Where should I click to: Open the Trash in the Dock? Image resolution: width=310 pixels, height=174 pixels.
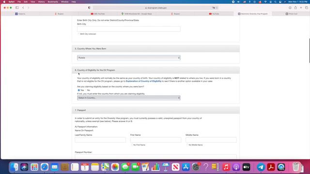296,167
